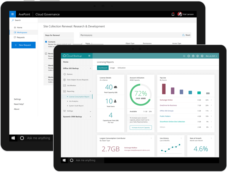Viewport: 227px width, 172px height.
Task: Click Windows Start on the front tablet
Action: [x=64, y=160]
